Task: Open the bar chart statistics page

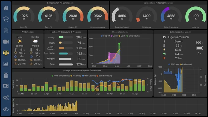Action: 6,64
